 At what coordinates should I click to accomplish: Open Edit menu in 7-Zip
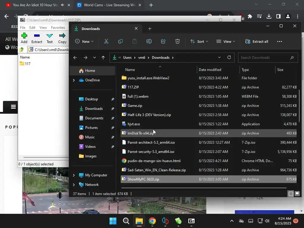pos(32,28)
